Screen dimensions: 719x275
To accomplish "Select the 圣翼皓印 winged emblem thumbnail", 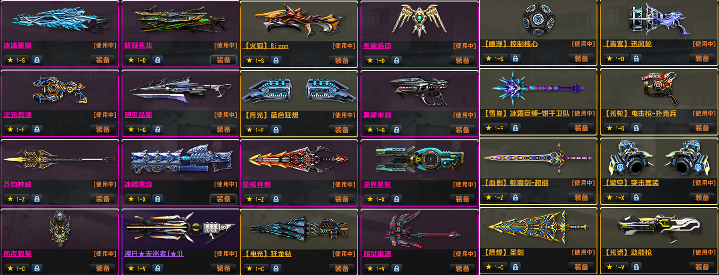I will pos(419,20).
